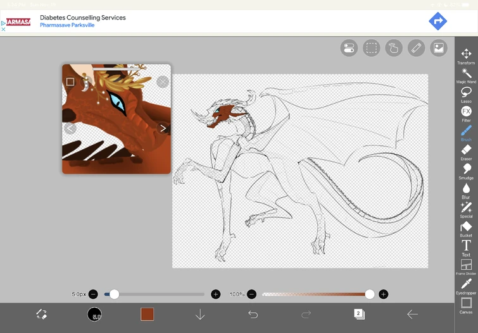Toggle the brush/eraser swap icon at bottom left
Image resolution: width=478 pixels, height=333 pixels.
click(42, 314)
